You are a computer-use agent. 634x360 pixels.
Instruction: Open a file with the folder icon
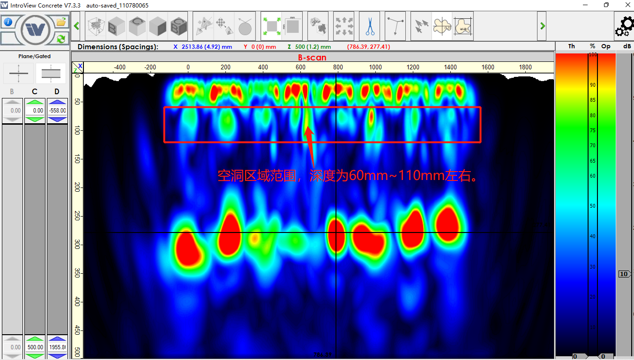(x=61, y=22)
